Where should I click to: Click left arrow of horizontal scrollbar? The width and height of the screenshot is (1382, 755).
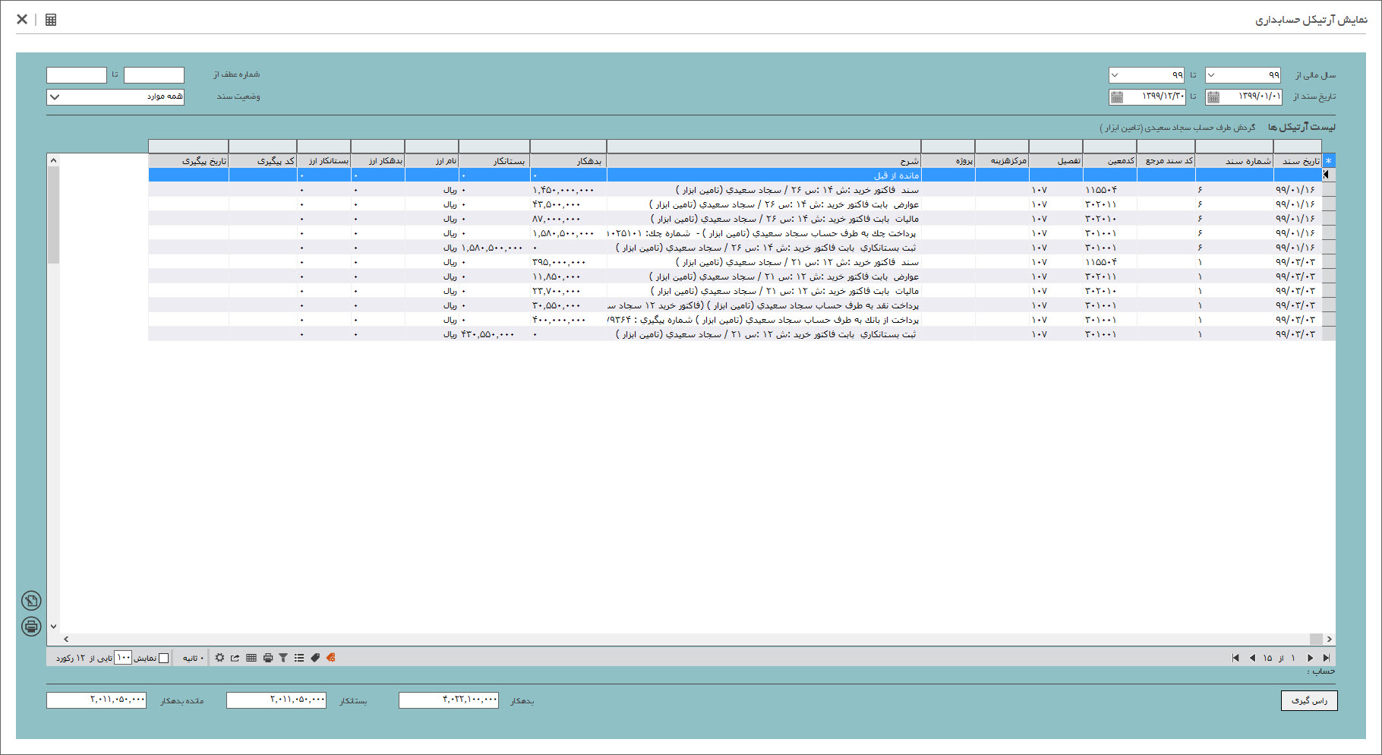click(x=66, y=640)
